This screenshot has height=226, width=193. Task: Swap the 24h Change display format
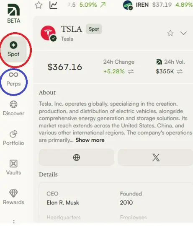click(131, 71)
